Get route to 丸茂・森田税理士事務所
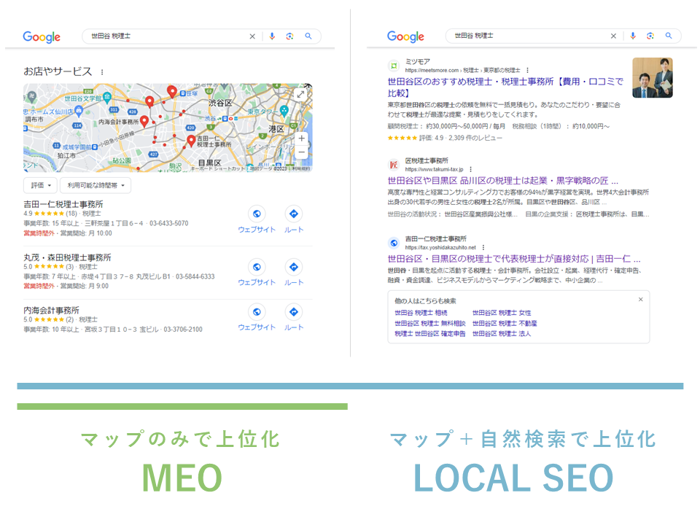Image resolution: width=700 pixels, height=525 pixels. (294, 273)
